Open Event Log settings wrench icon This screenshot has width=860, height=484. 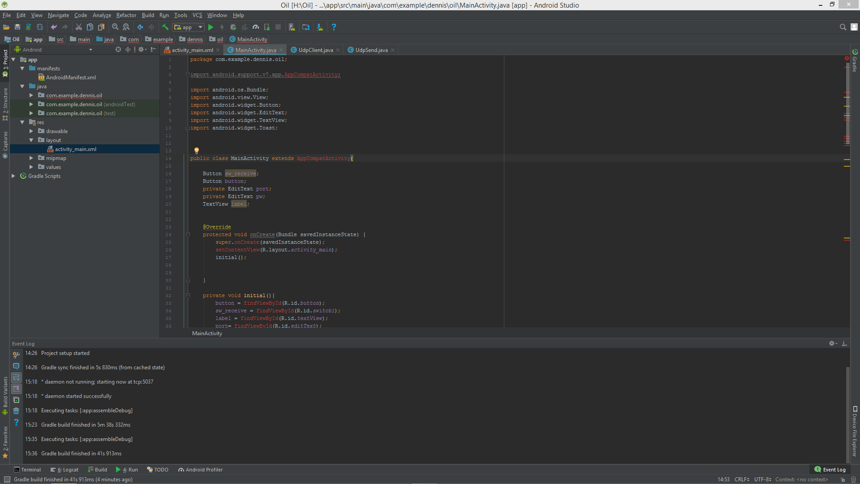pos(16,354)
